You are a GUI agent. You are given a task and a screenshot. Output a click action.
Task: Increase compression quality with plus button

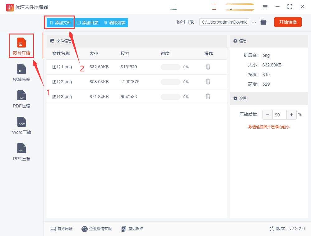[291, 115]
